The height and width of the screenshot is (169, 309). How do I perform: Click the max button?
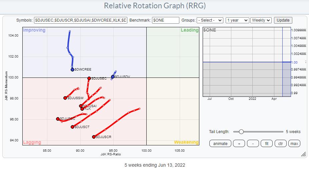click(294, 143)
